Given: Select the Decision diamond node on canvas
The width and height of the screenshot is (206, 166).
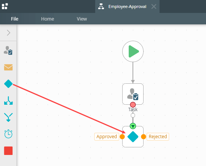Looking at the screenshot, I should (133, 137).
